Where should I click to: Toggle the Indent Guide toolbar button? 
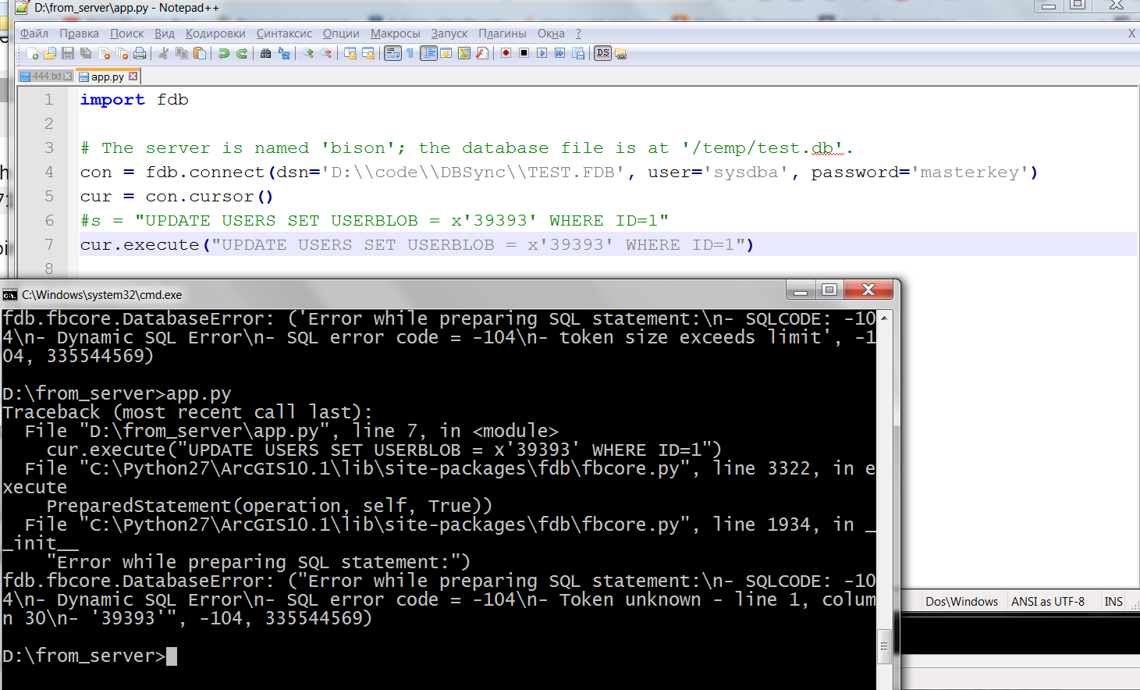pyautogui.click(x=428, y=53)
